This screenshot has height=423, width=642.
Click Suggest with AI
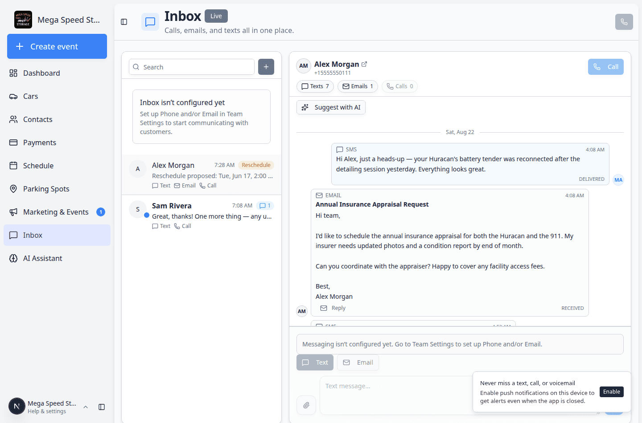coord(331,107)
